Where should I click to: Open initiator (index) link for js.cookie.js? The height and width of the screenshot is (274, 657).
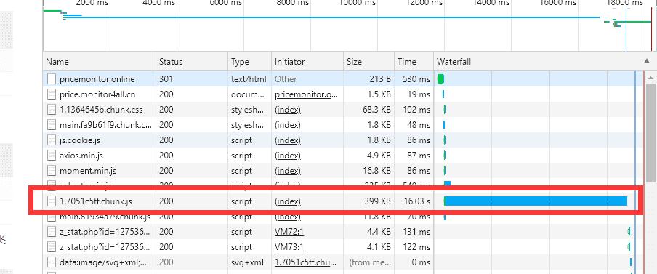click(288, 140)
